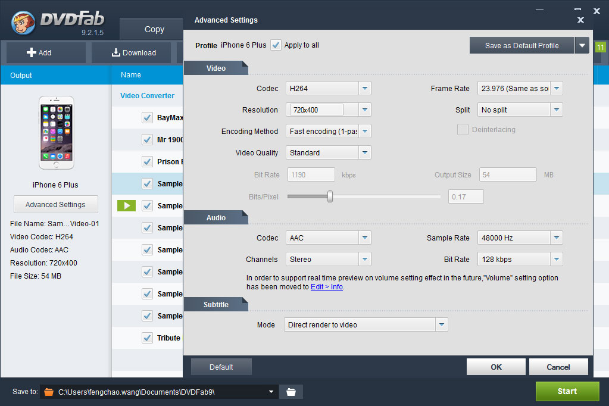Select the Tribute file row
609x406 pixels.
point(148,338)
